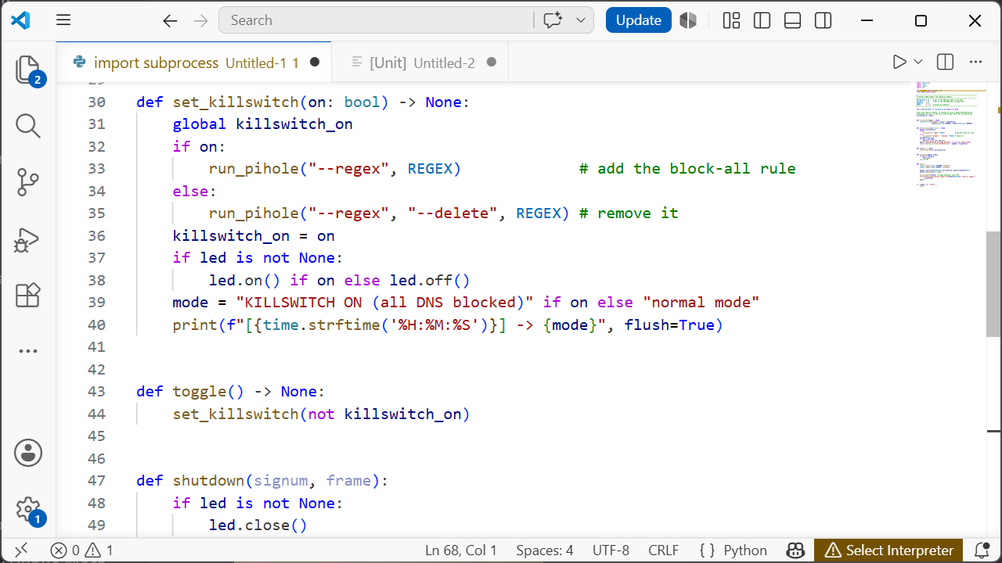Click the vertical editor scrollbar thumb
The height and width of the screenshot is (563, 1002).
click(993, 284)
